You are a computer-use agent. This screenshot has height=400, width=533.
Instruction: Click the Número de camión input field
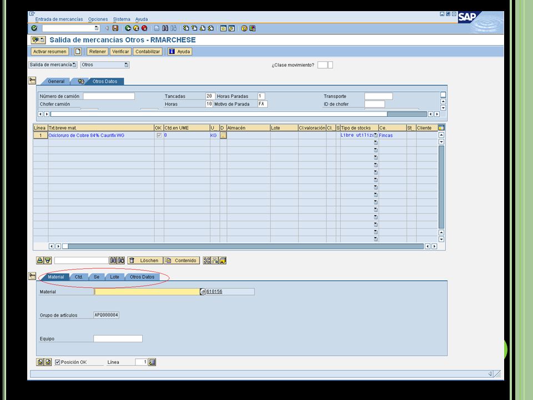109,96
